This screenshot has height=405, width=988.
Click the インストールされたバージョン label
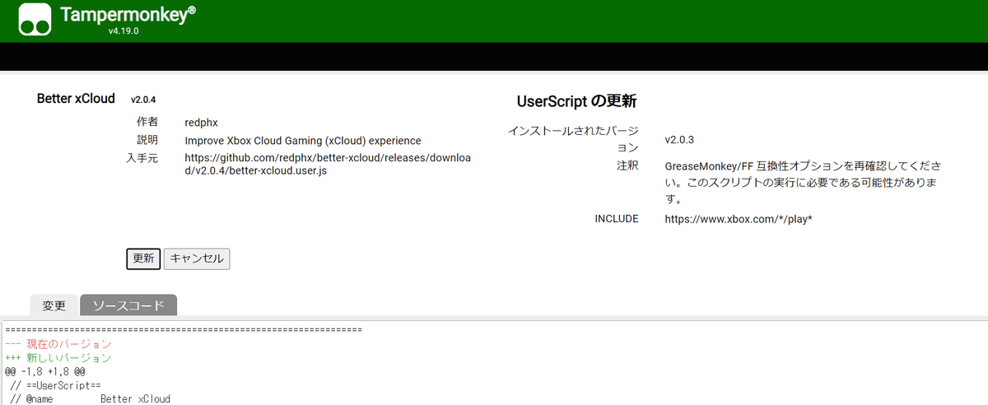573,139
